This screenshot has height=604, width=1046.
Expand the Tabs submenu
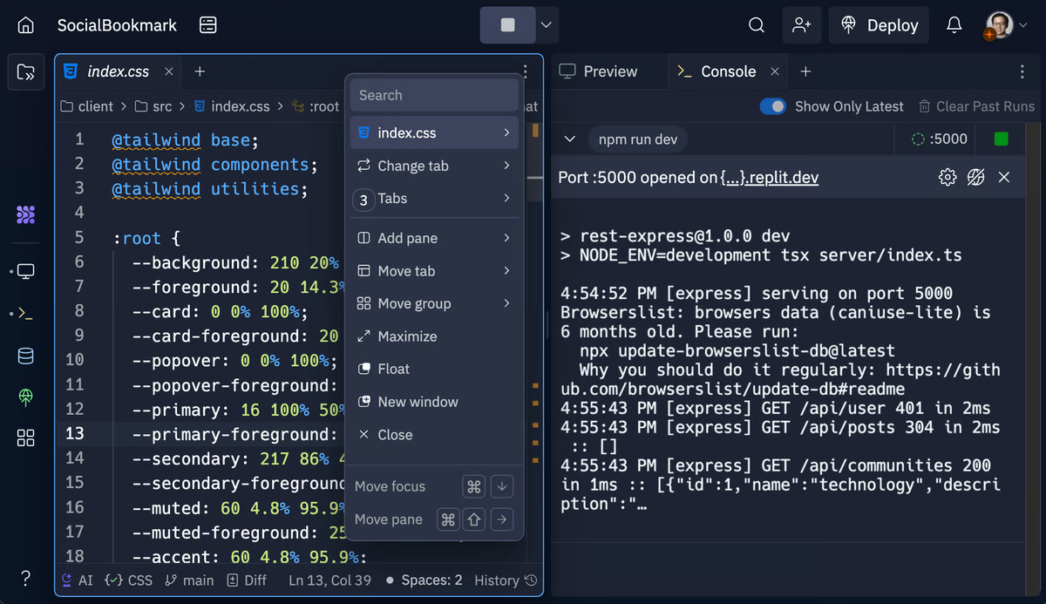pyautogui.click(x=434, y=199)
